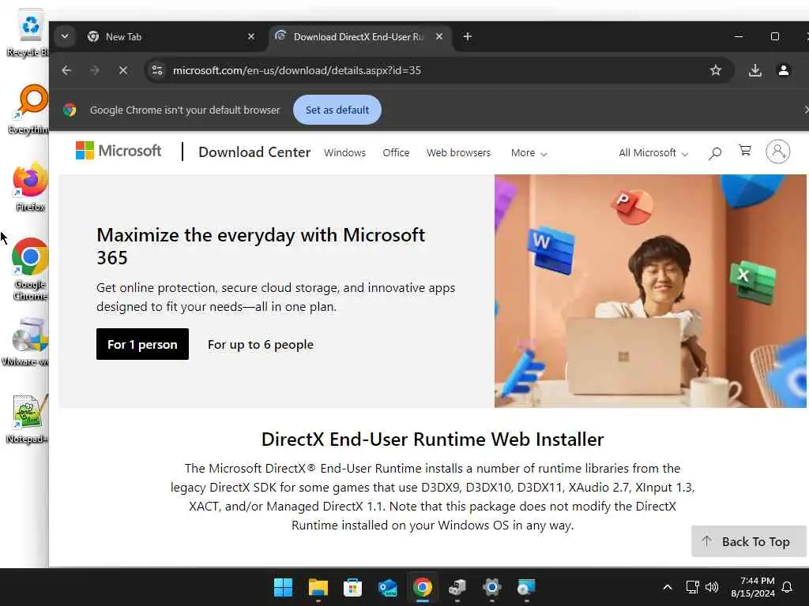Image resolution: width=809 pixels, height=606 pixels.
Task: Open volume control tray icon
Action: coord(712,587)
